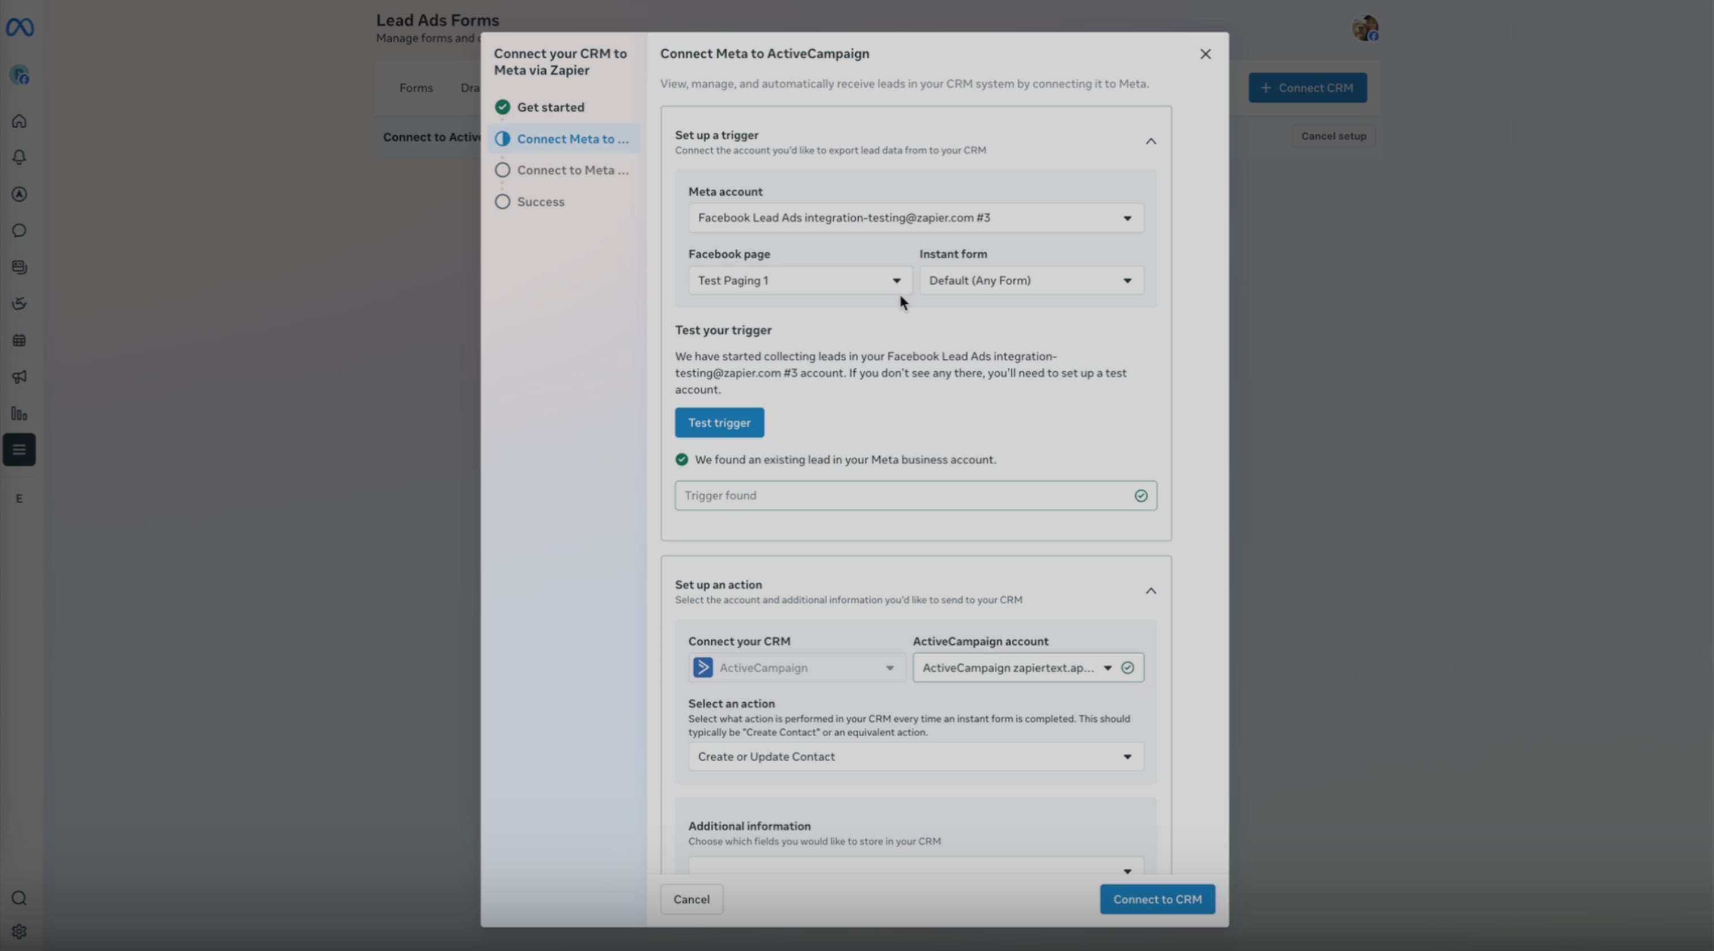Open the notifications bell
Image resolution: width=1714 pixels, height=951 pixels.
(x=19, y=157)
